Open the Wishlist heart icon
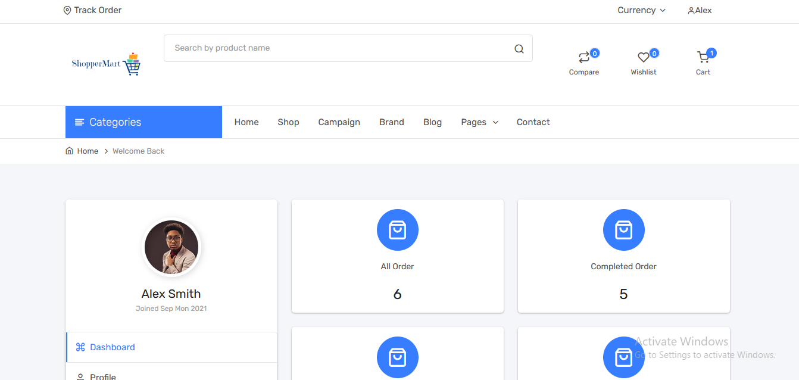This screenshot has width=799, height=380. (644, 58)
